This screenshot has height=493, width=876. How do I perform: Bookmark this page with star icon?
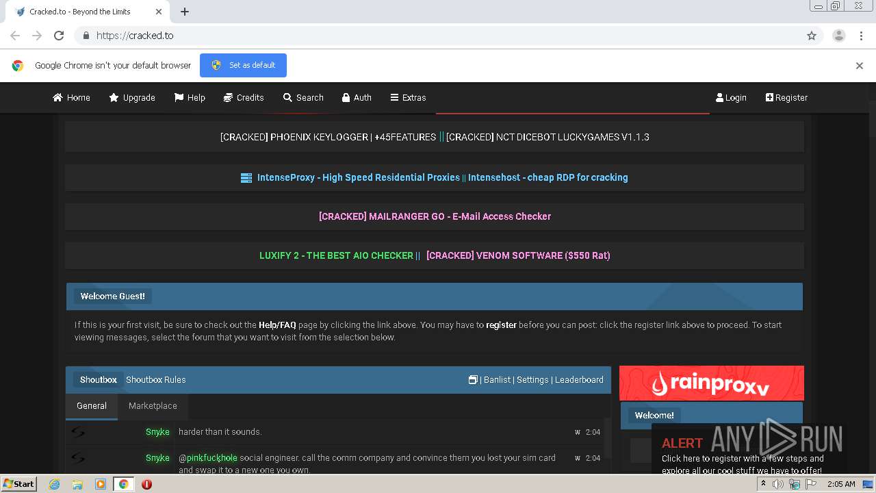click(x=812, y=36)
